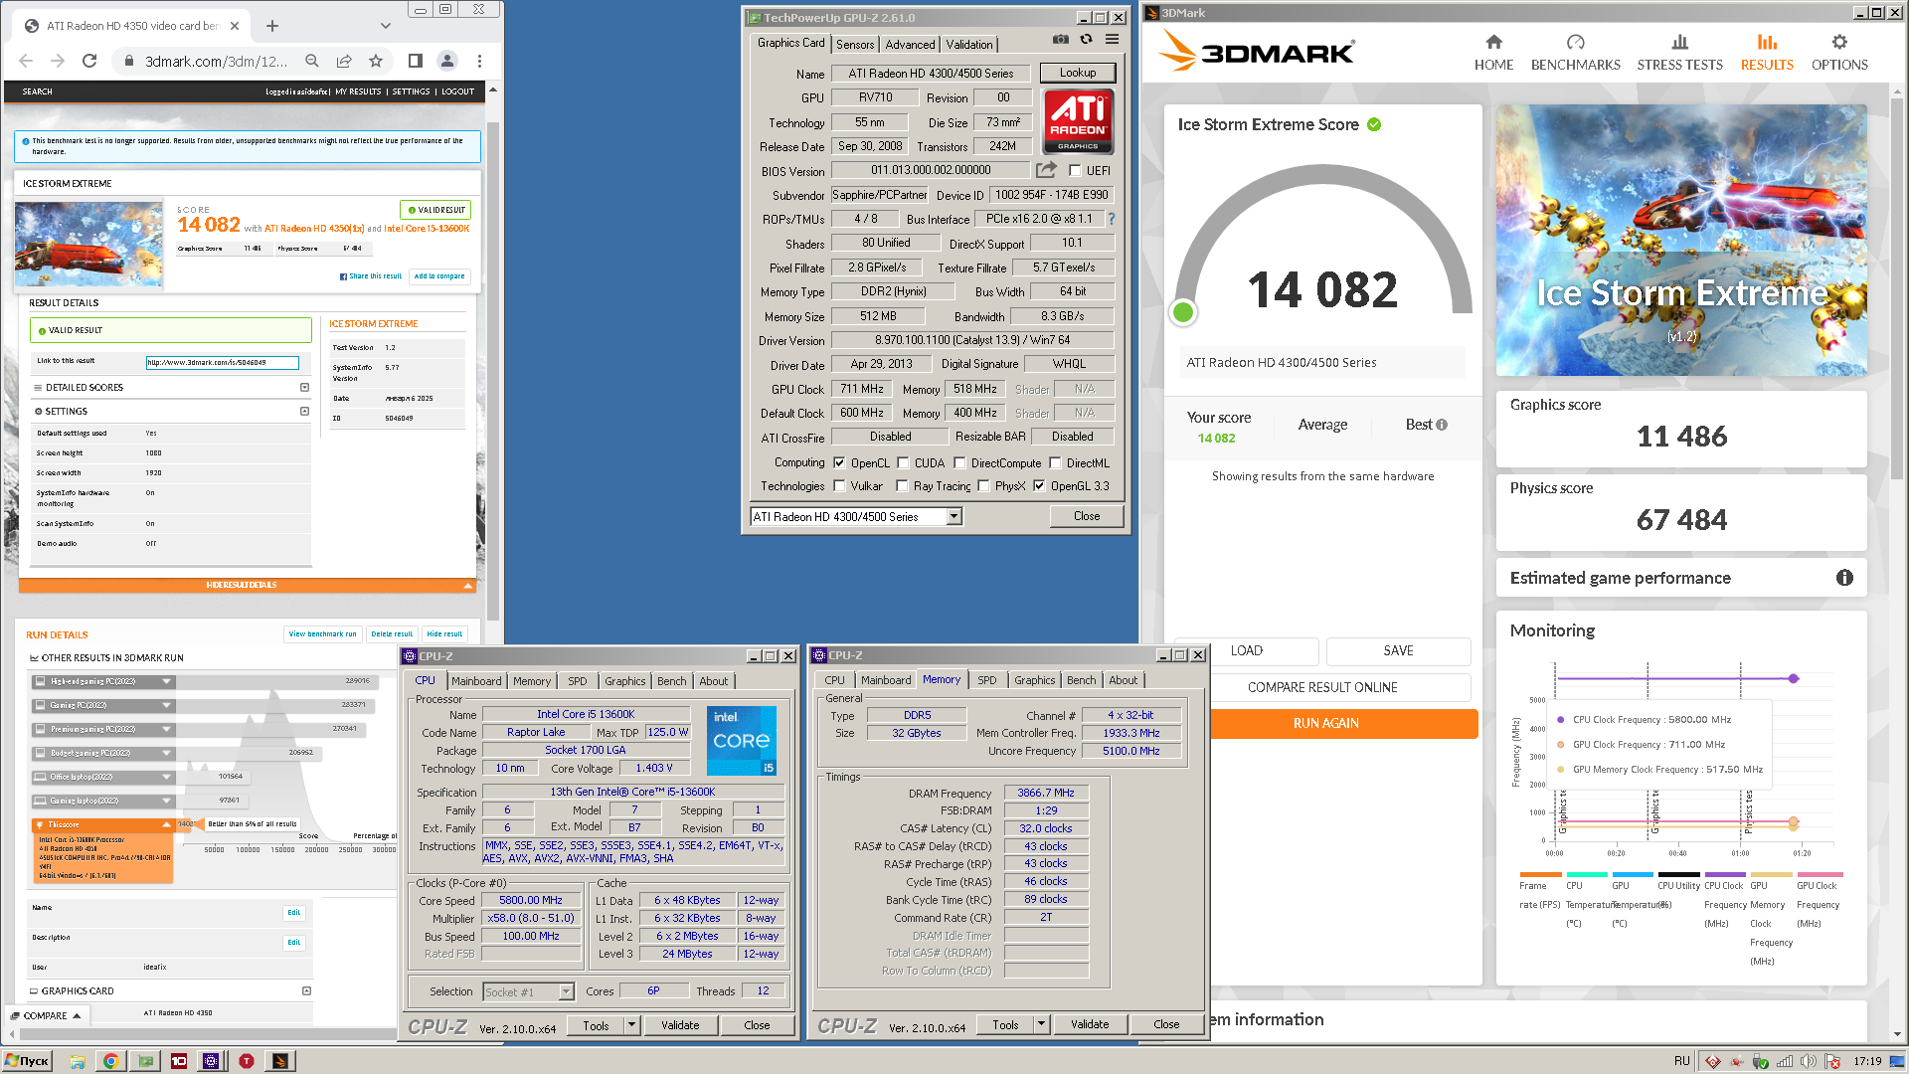Open 3DMark BENCHMARKS section

(1575, 53)
